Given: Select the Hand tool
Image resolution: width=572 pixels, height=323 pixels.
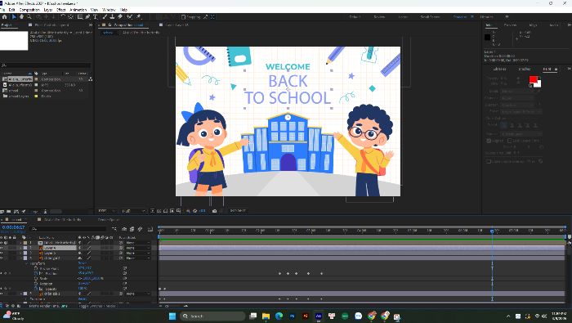Looking at the screenshot, I should (21, 17).
